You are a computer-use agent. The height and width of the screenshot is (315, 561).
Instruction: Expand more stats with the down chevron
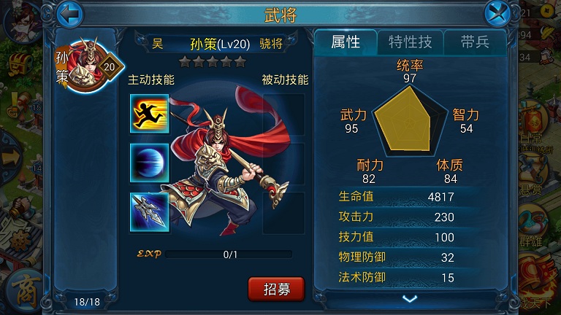[x=410, y=298]
